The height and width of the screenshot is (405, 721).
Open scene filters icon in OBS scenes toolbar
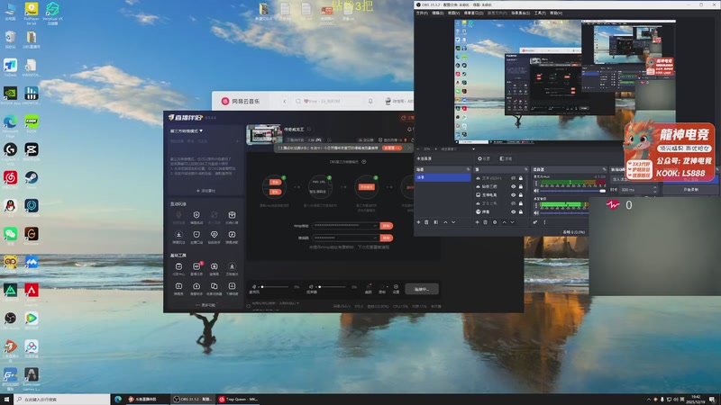coord(436,222)
